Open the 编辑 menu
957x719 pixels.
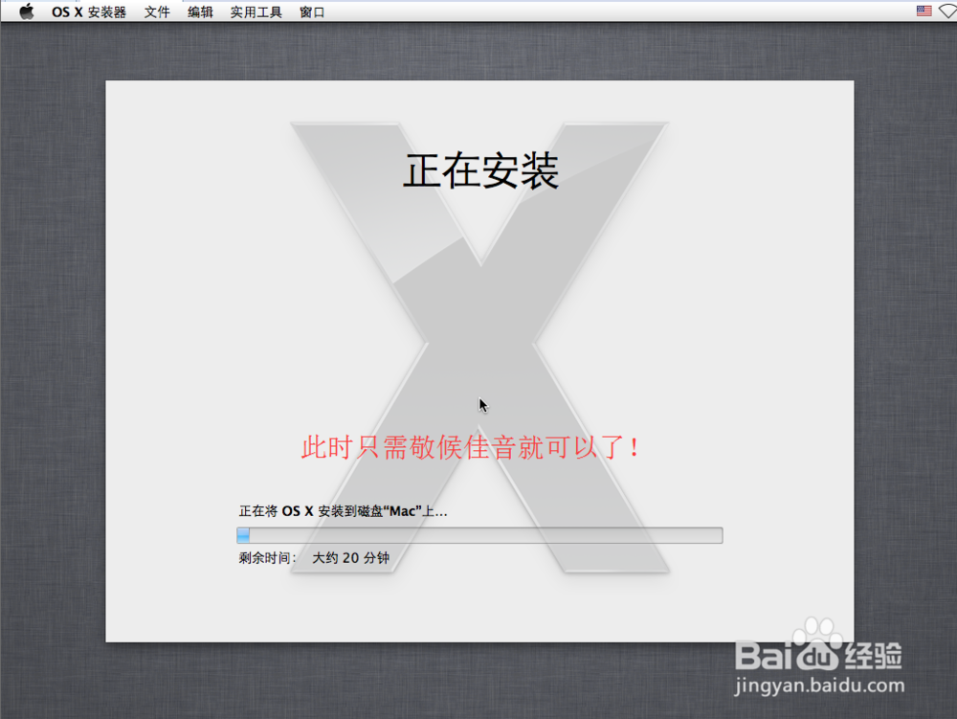(200, 12)
